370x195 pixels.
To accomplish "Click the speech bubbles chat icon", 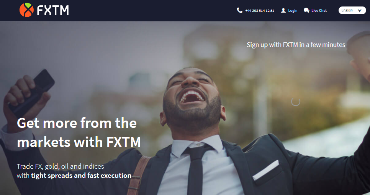I will [x=306, y=10].
